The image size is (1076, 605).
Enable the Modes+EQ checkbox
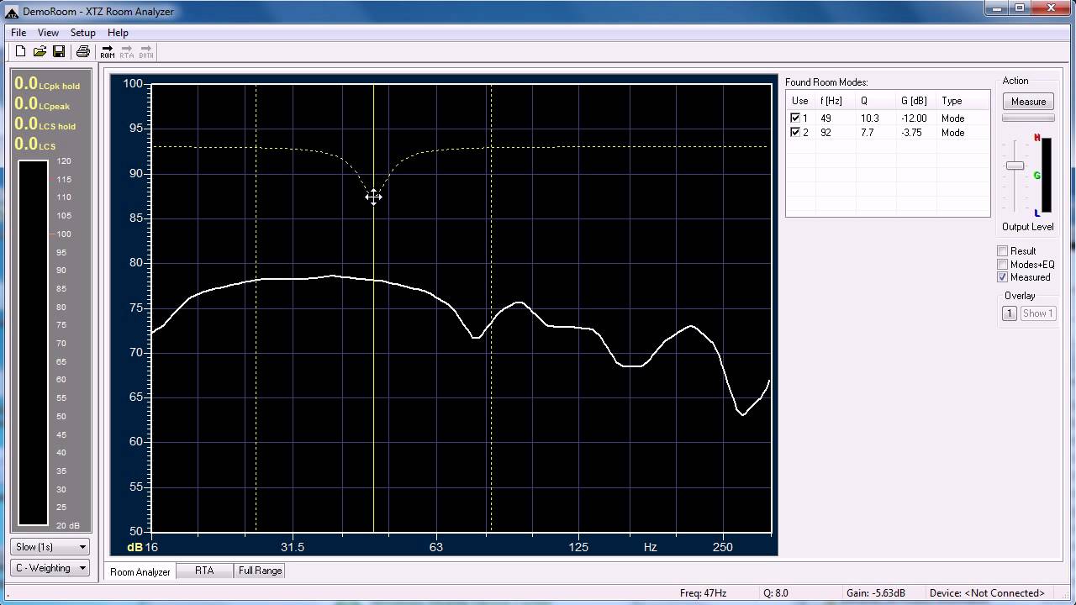click(1002, 264)
